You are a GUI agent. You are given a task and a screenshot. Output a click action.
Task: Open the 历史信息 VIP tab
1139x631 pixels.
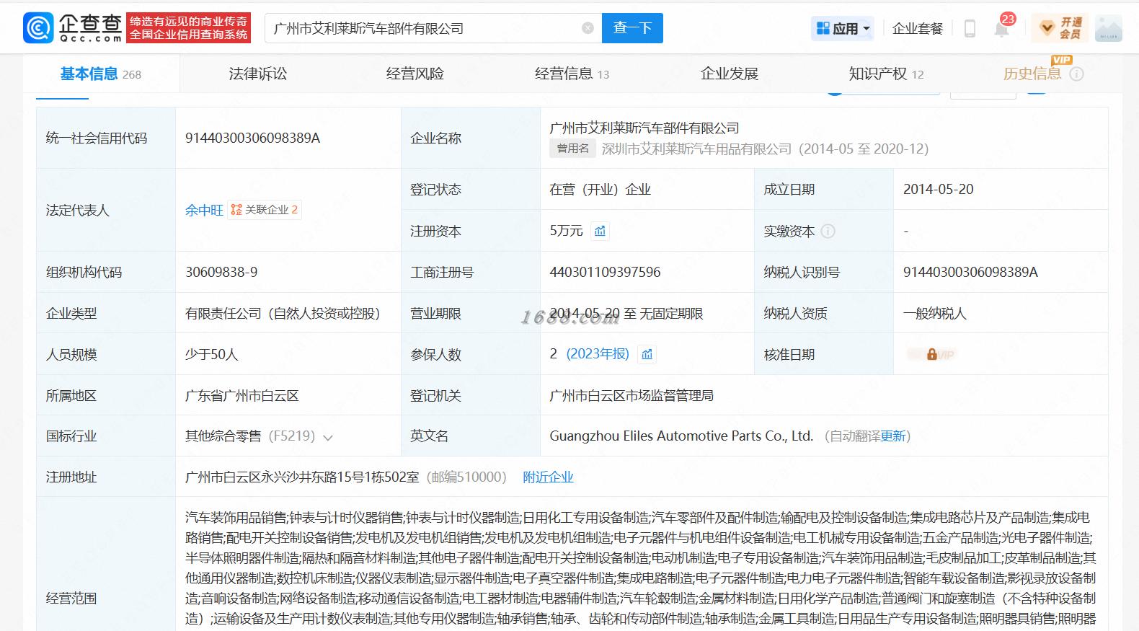click(1032, 74)
